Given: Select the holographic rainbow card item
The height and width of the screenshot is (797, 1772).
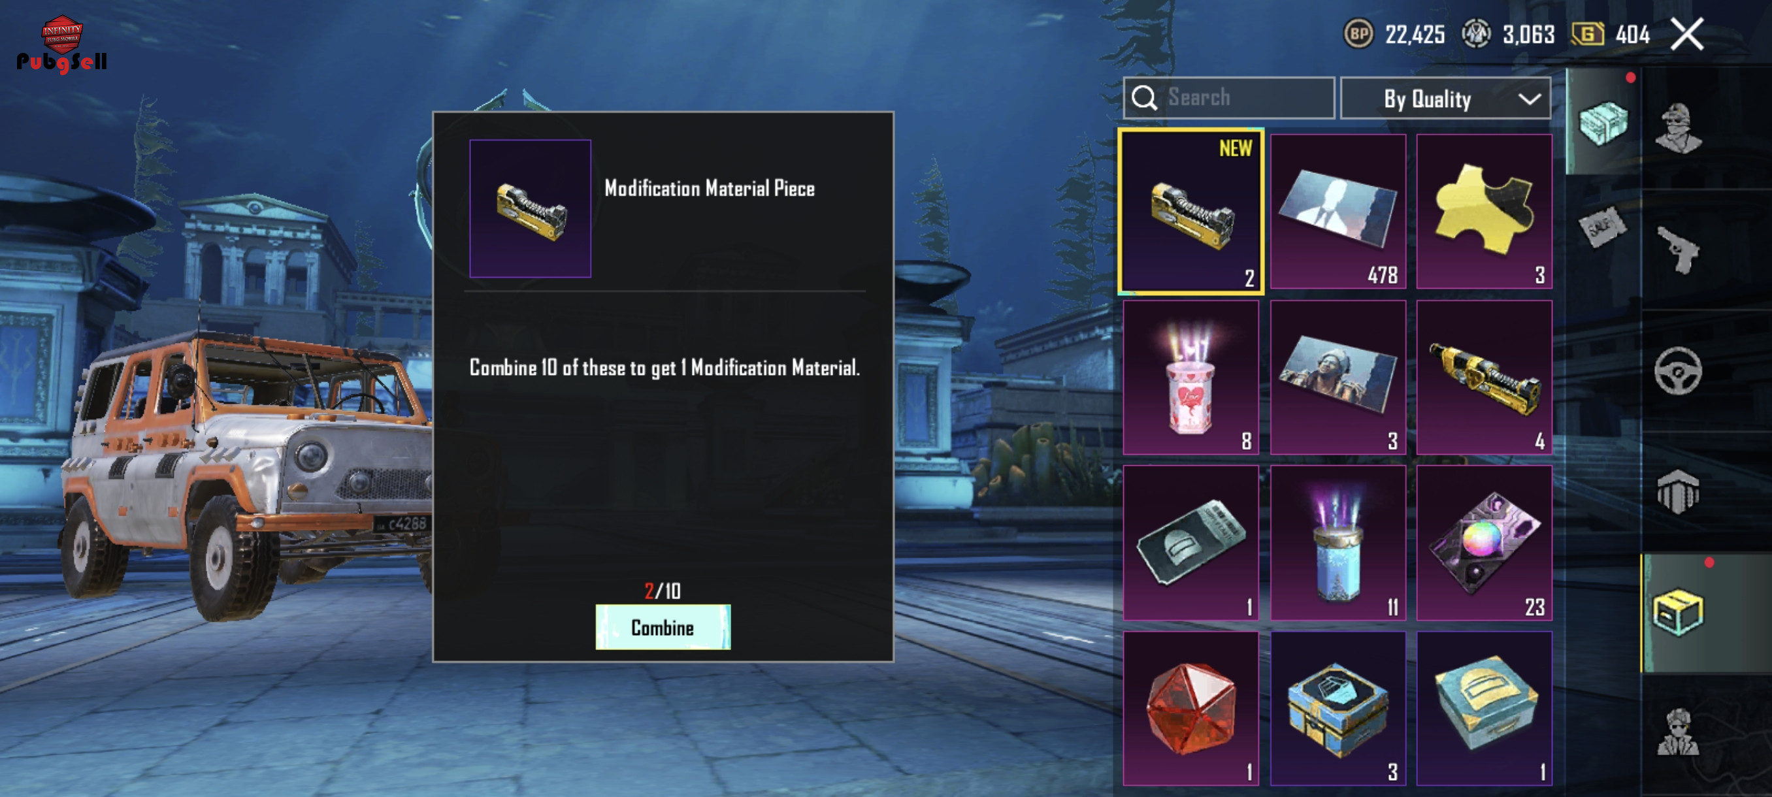Looking at the screenshot, I should pyautogui.click(x=1484, y=544).
